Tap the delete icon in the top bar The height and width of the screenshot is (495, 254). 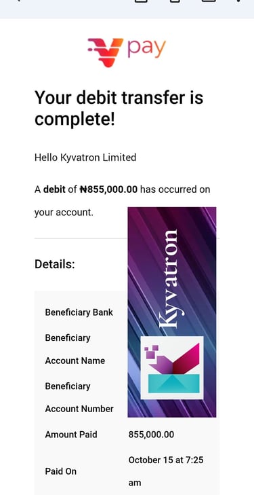tap(175, 1)
